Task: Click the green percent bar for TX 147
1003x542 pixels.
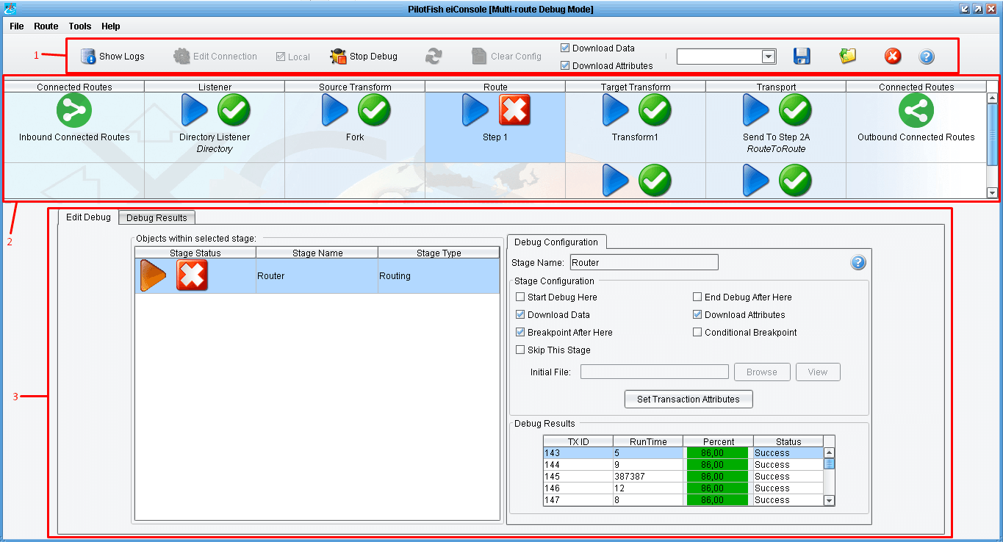Action: tap(717, 500)
